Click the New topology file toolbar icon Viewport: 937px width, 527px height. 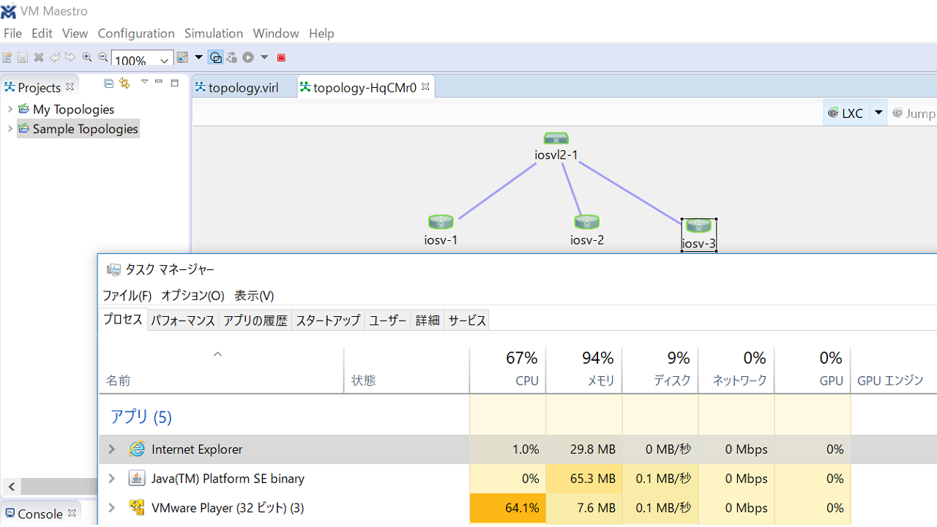[7, 57]
